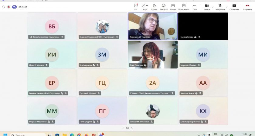Click the label Емилия Иванова РУО-Търговище
This screenshot has width=255, height=136.
[45, 93]
